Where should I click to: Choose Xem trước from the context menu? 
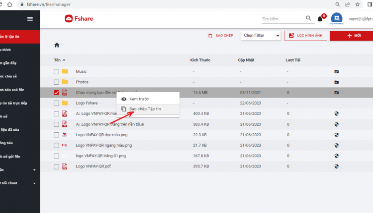[x=148, y=99]
